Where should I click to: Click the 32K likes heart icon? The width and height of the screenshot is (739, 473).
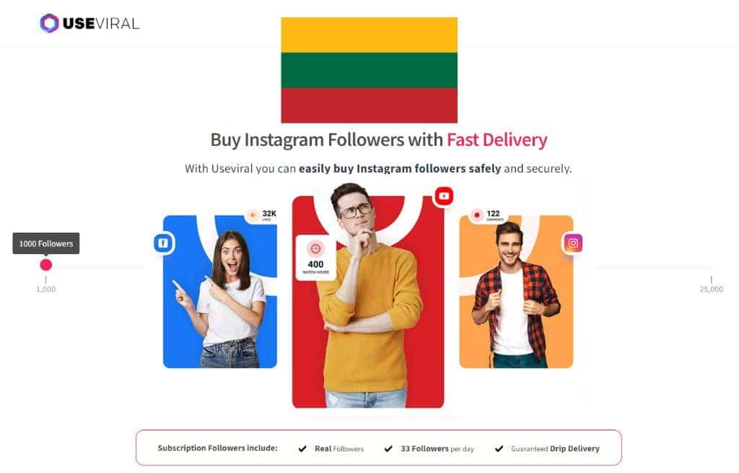tap(253, 215)
